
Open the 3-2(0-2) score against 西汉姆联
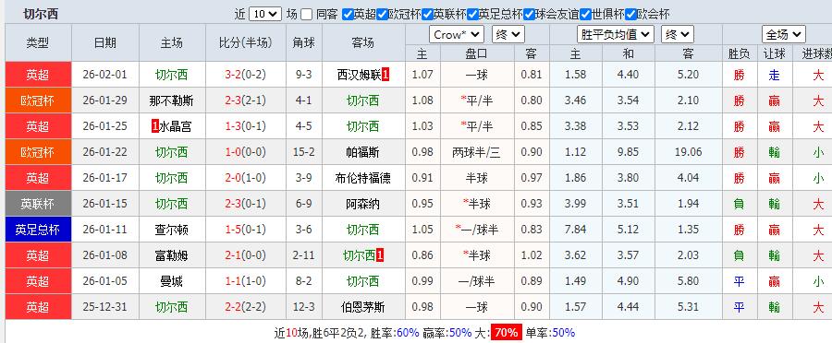[245, 75]
